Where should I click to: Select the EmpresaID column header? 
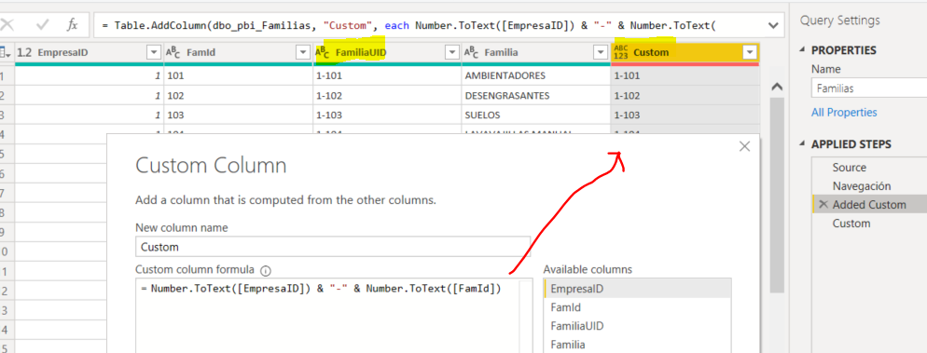click(62, 52)
